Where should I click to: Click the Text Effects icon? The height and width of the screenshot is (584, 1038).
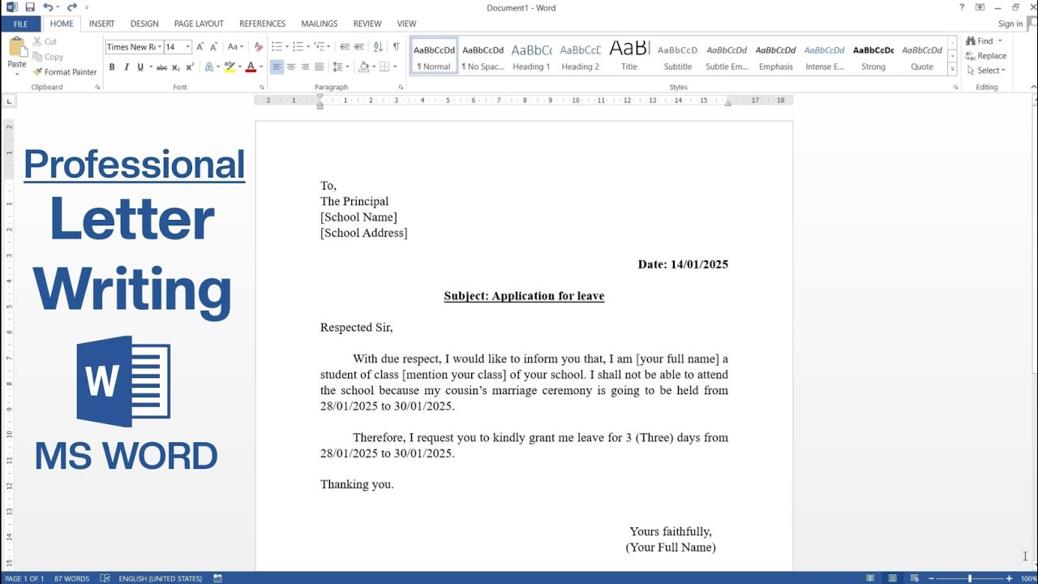coord(208,67)
